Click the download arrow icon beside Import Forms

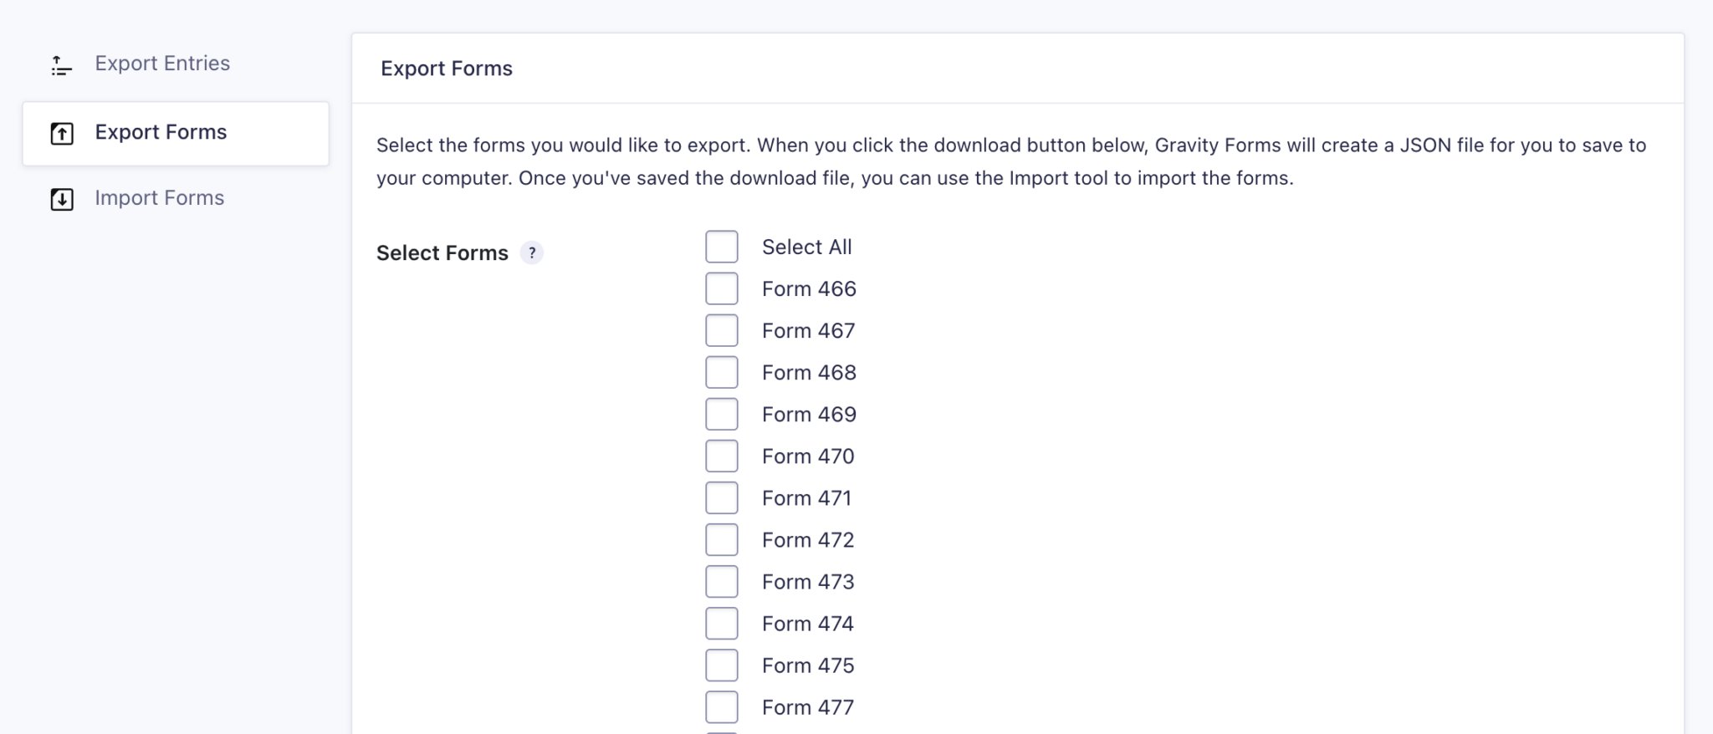click(62, 200)
